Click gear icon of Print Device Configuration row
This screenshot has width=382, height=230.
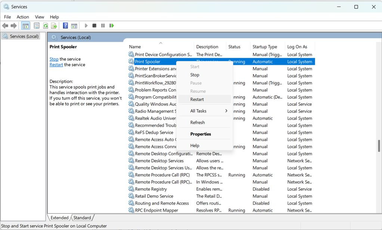coord(131,54)
